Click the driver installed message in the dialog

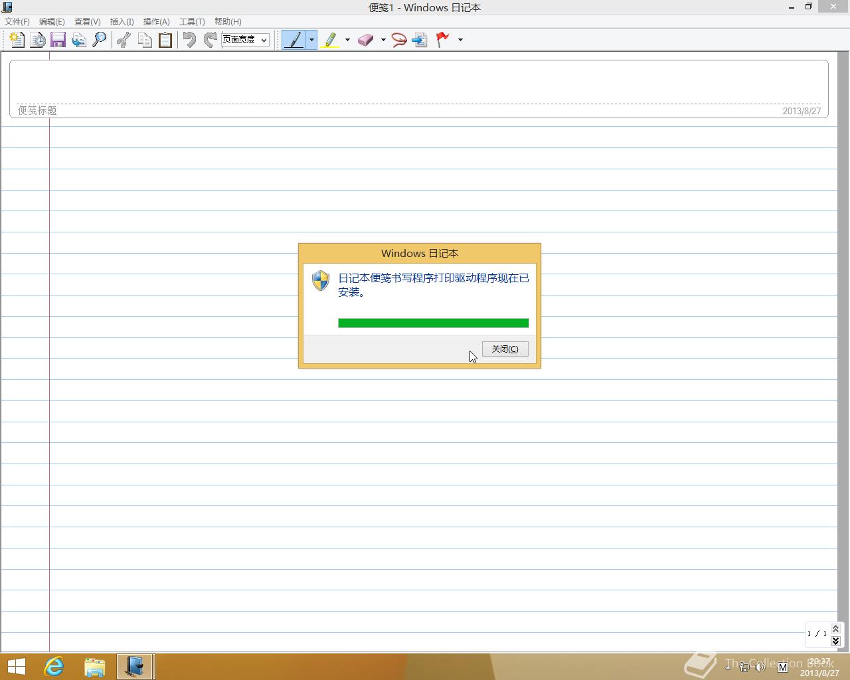click(x=434, y=285)
